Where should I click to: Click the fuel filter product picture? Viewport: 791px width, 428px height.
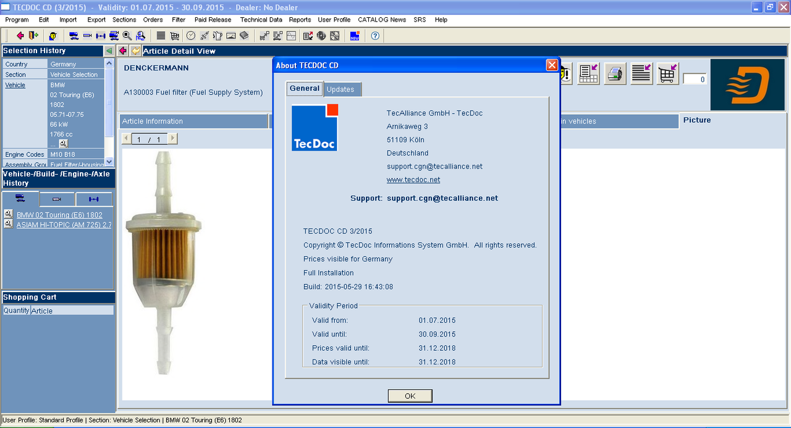coord(163,262)
